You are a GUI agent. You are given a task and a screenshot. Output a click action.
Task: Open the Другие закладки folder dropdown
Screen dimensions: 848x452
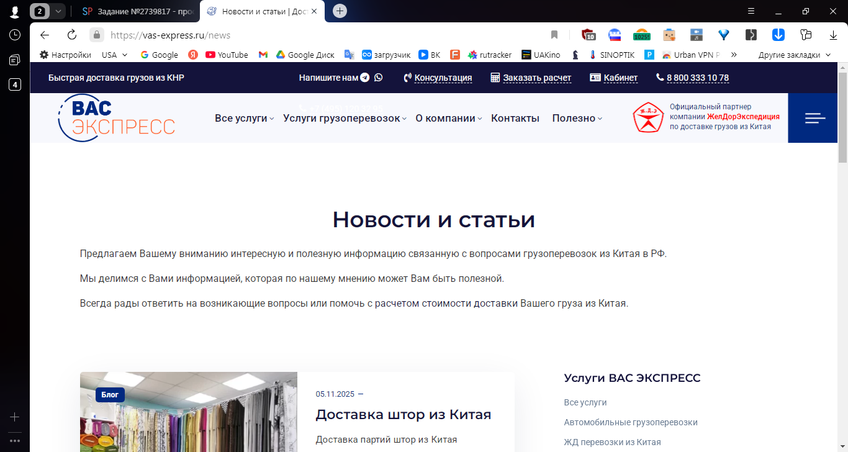[795, 55]
